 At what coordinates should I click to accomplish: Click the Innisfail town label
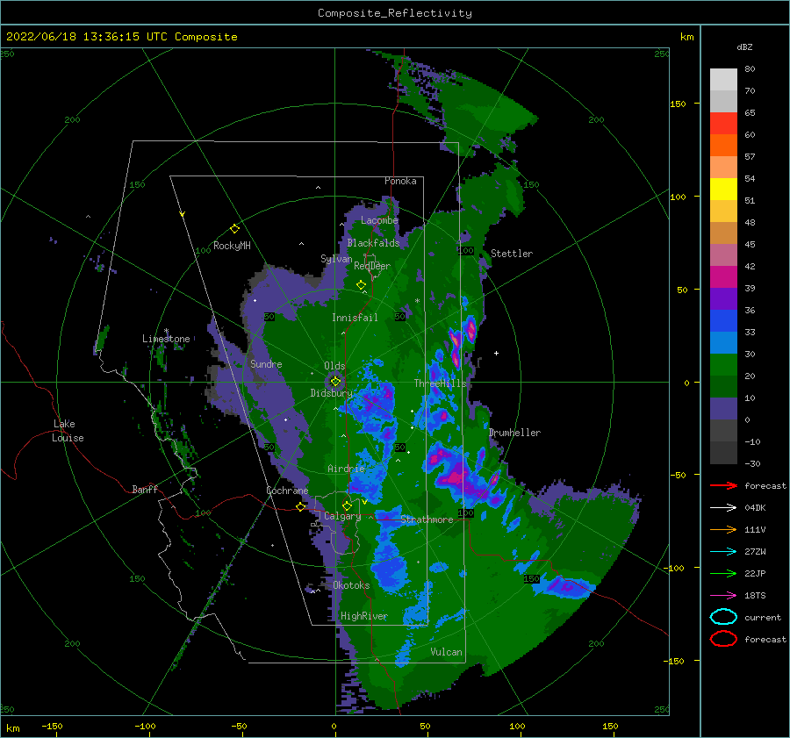[355, 318]
